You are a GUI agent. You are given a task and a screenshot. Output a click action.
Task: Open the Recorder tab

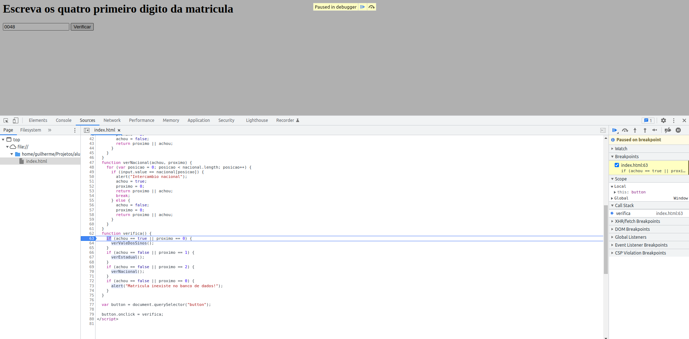pyautogui.click(x=288, y=120)
